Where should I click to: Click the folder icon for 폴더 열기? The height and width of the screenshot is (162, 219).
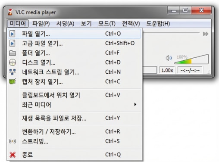pos(13,53)
